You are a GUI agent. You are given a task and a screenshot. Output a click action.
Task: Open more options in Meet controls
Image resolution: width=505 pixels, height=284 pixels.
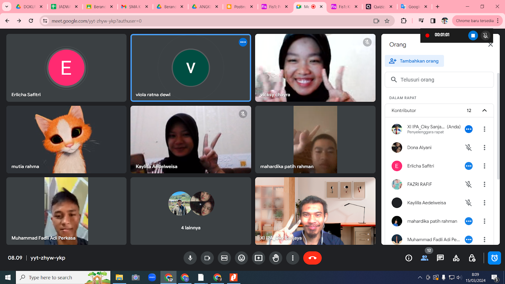293,258
